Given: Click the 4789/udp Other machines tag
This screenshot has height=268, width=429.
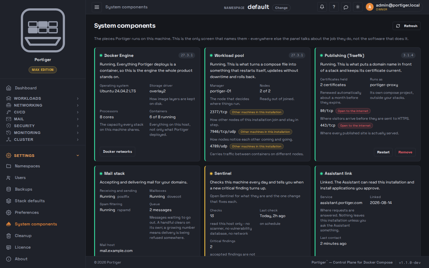Looking at the screenshot, I should coord(257,147).
